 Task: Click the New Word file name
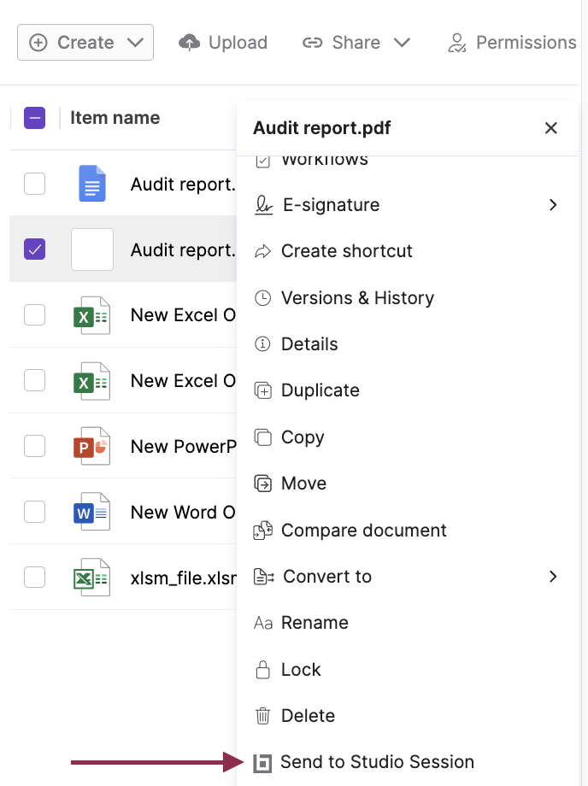click(183, 513)
